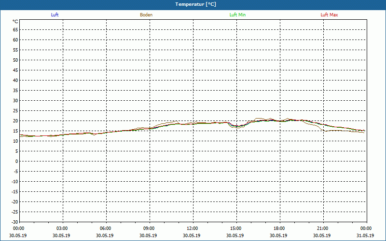386x241 pixels.
Task: Click the 30.05.19 date under 12:00
Action: 192,236
